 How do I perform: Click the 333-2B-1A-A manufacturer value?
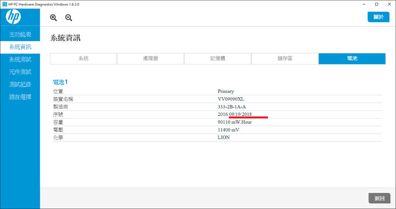tap(232, 107)
